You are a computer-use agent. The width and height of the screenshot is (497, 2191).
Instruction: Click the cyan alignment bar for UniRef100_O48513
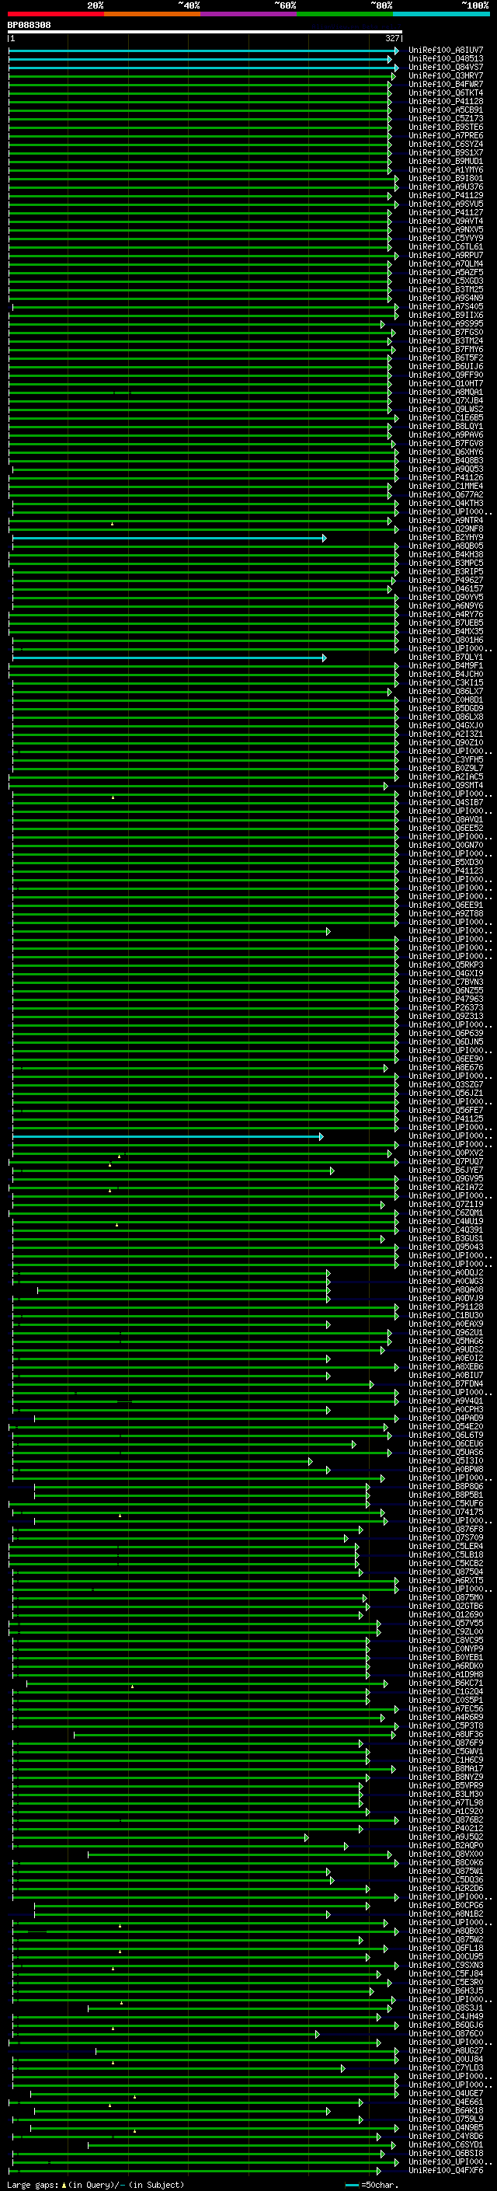point(200,60)
